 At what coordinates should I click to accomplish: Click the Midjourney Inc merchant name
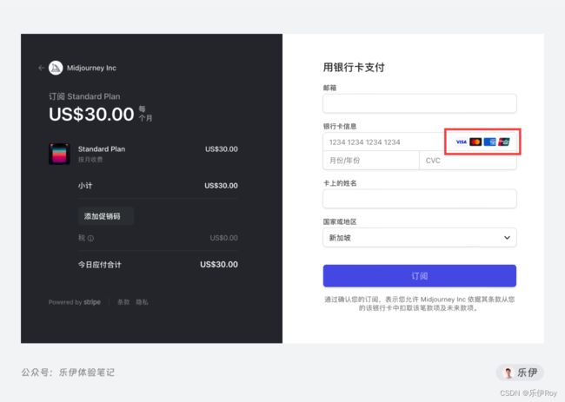[91, 68]
